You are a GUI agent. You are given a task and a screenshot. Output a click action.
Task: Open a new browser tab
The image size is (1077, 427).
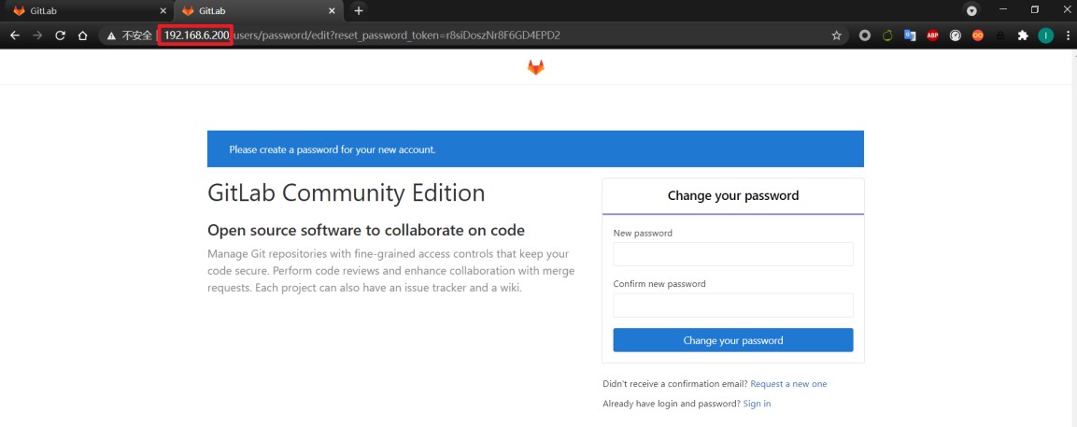click(x=358, y=11)
